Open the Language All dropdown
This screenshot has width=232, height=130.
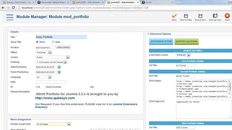tap(43, 77)
